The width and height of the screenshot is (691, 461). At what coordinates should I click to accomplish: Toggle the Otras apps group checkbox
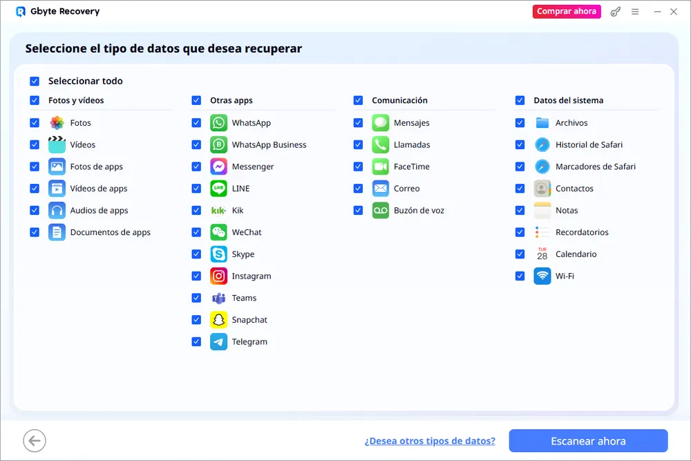[x=196, y=100]
